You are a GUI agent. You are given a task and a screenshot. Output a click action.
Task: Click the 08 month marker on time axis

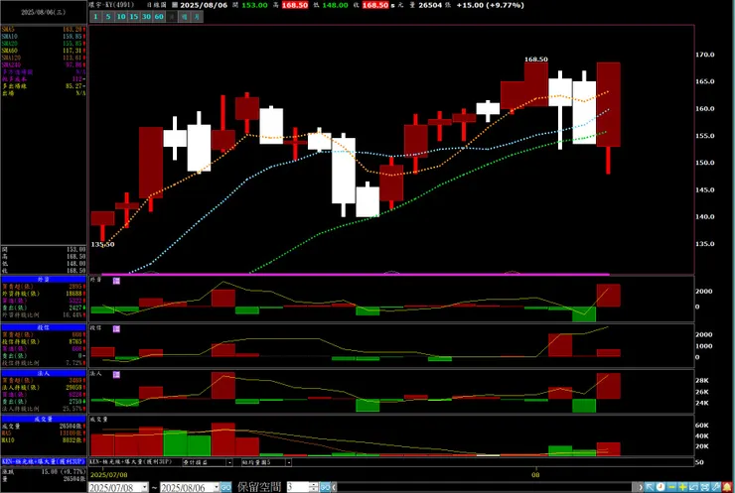pos(535,475)
